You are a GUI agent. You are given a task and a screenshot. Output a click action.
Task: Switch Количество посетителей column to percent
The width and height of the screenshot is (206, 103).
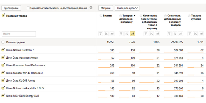coord(151,34)
